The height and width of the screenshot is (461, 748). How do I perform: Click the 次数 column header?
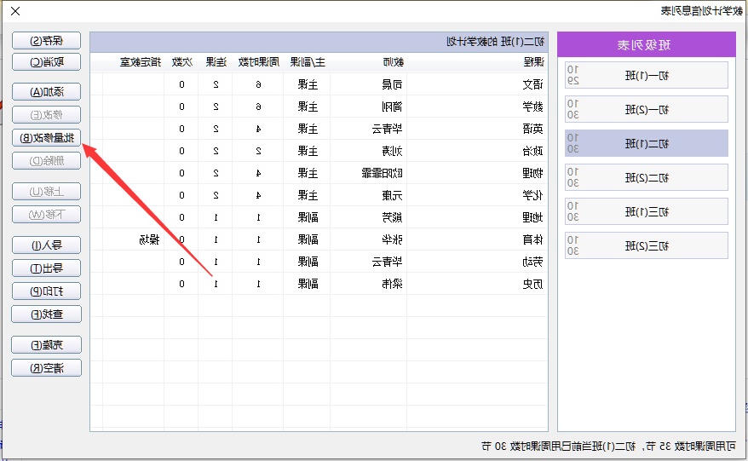coord(181,62)
